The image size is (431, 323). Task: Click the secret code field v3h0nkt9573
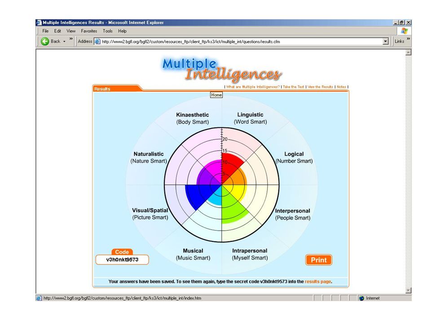[122, 260]
